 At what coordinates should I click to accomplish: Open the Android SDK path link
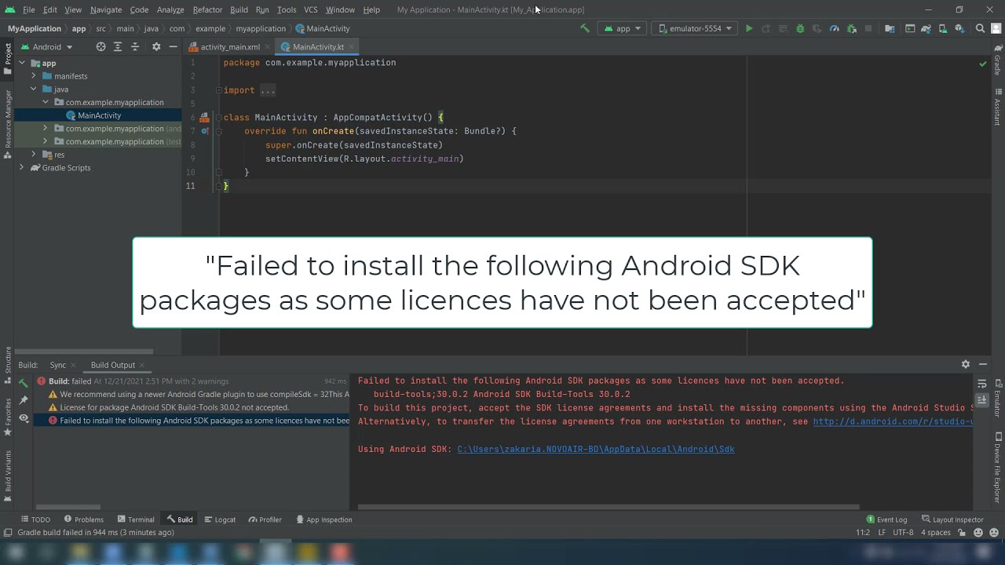pyautogui.click(x=596, y=449)
